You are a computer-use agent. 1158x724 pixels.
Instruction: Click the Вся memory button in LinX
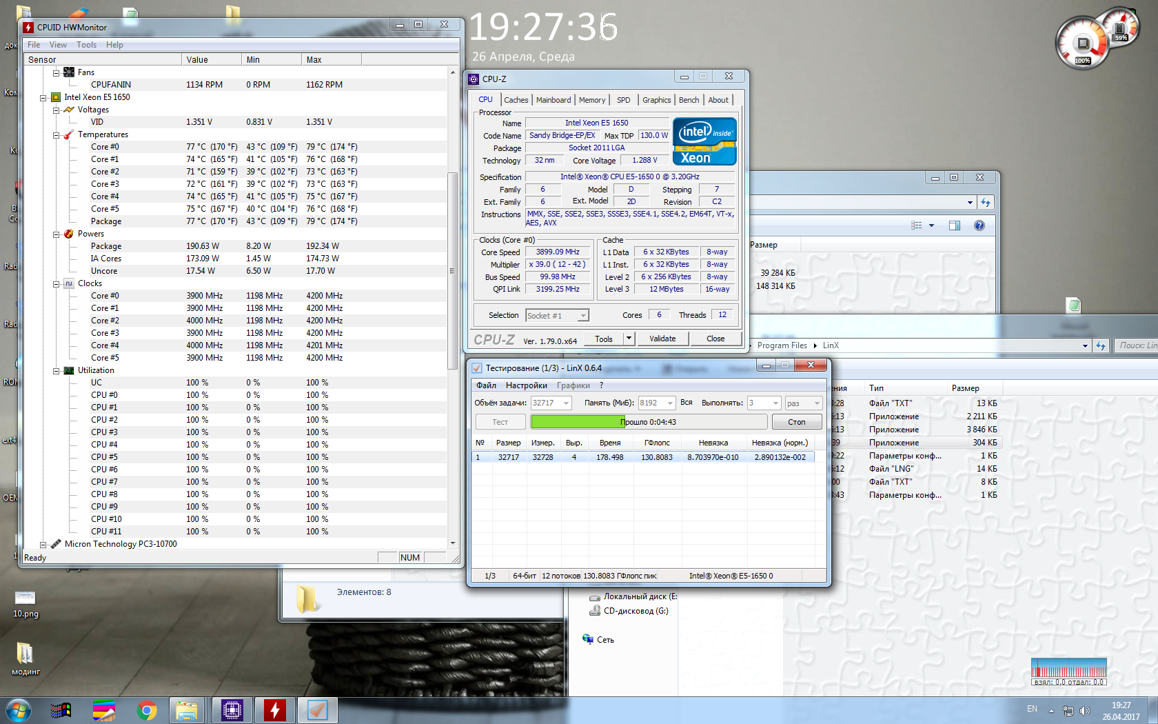coord(687,403)
